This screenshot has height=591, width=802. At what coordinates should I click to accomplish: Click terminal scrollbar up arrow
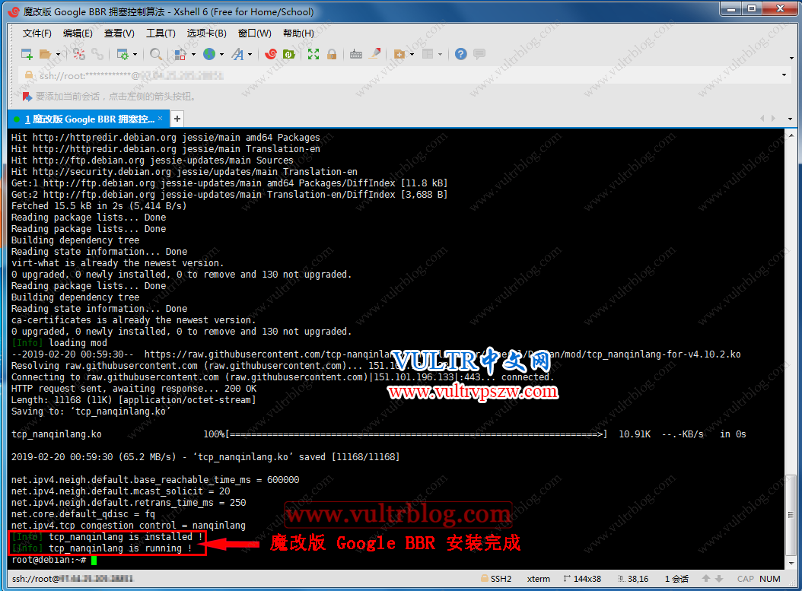tap(791, 135)
